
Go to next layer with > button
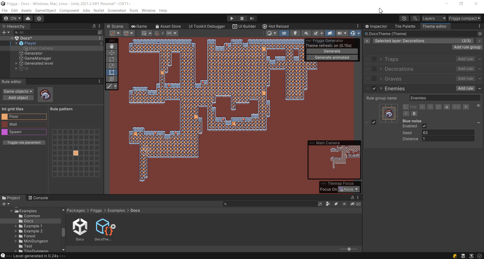479,41
